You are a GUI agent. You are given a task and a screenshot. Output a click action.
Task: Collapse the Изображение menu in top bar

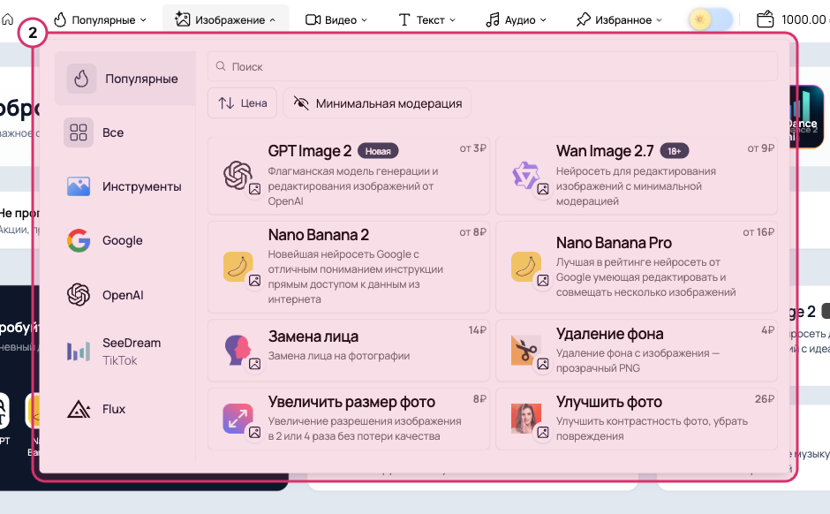click(x=225, y=20)
